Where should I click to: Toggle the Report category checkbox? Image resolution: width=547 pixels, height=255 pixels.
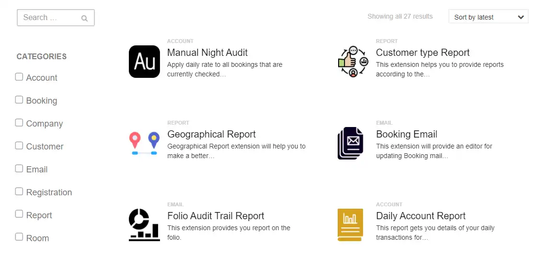click(x=19, y=214)
